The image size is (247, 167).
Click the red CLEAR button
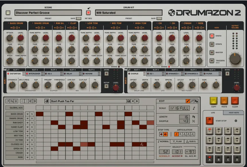pyautogui.click(x=235, y=101)
